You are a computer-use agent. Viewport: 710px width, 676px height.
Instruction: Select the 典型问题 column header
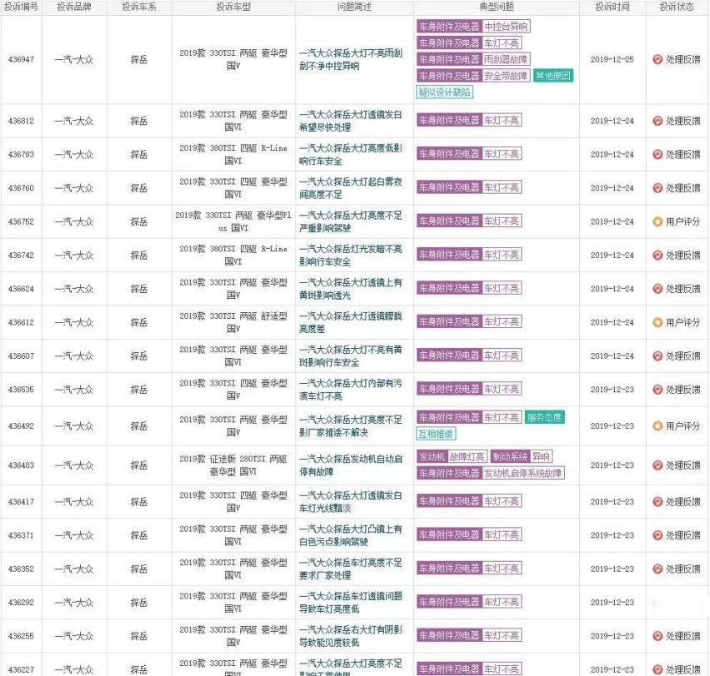(497, 7)
